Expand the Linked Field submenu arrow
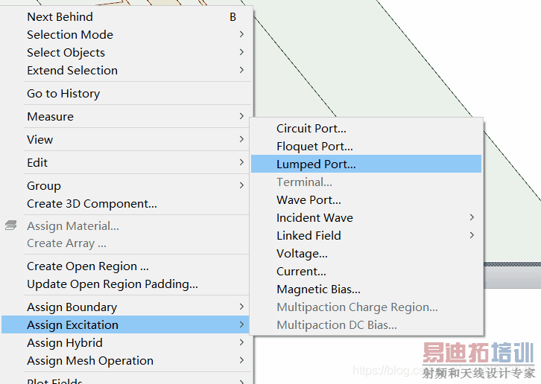This screenshot has width=541, height=384. coord(472,236)
